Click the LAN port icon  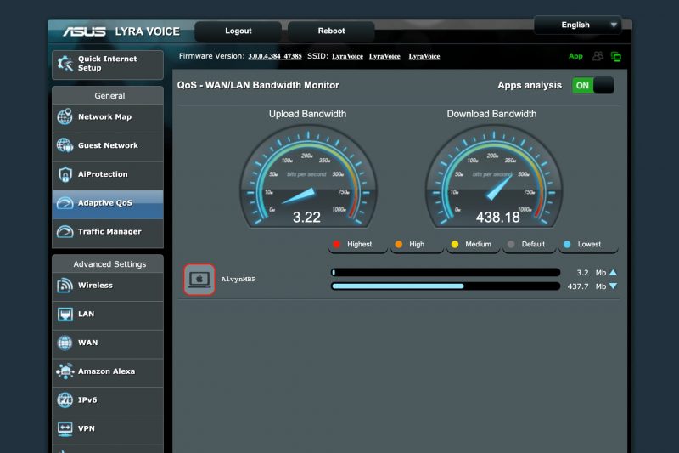tap(65, 314)
